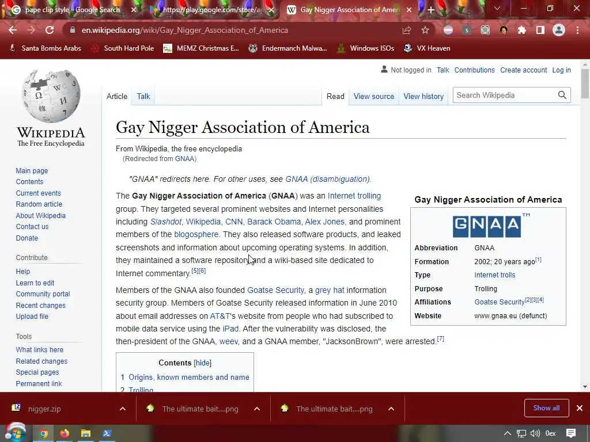This screenshot has width=590, height=442.
Task: Close the downloads bar
Action: 580,408
